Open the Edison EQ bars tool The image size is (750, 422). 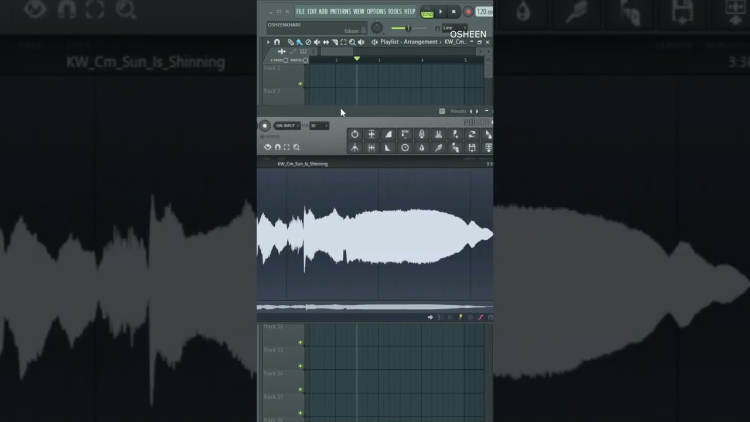(438, 134)
